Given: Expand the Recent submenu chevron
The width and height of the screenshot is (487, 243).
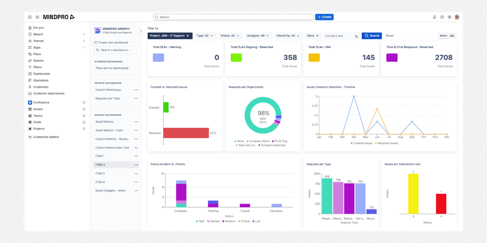Looking at the screenshot, I should tap(84, 34).
